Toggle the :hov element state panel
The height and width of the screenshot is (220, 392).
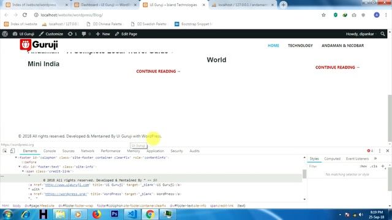pyautogui.click(x=363, y=166)
